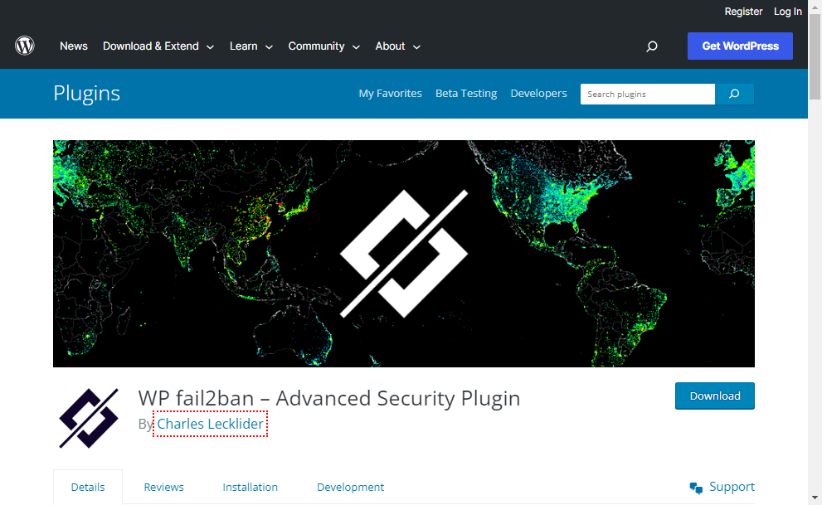Viewport: 822px width, 505px height.
Task: Open the site search magnifier icon
Action: point(651,46)
